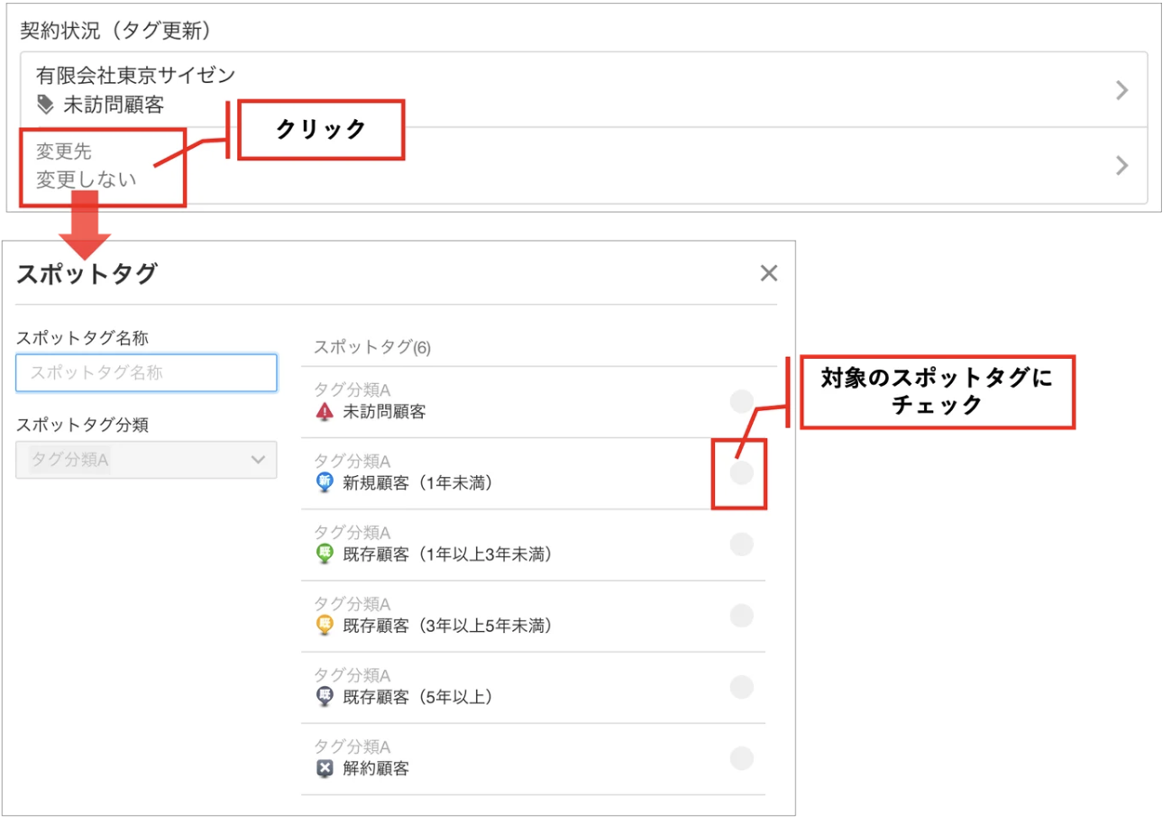The width and height of the screenshot is (1172, 824).
Task: Click the スポットタグ dialog title
Action: coord(87,274)
